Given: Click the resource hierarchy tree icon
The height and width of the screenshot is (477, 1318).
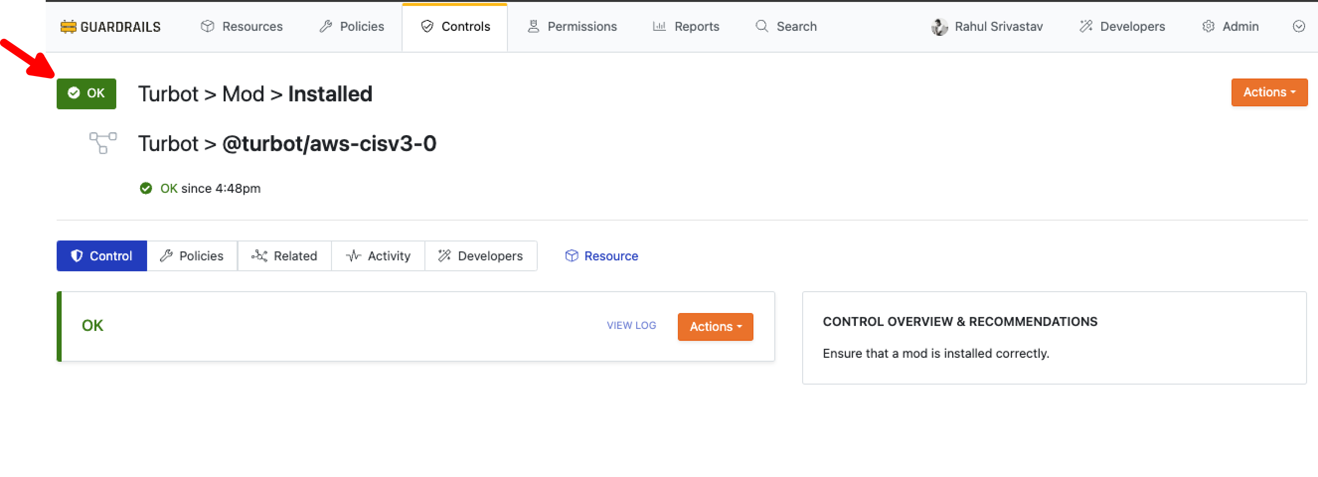Looking at the screenshot, I should (103, 143).
